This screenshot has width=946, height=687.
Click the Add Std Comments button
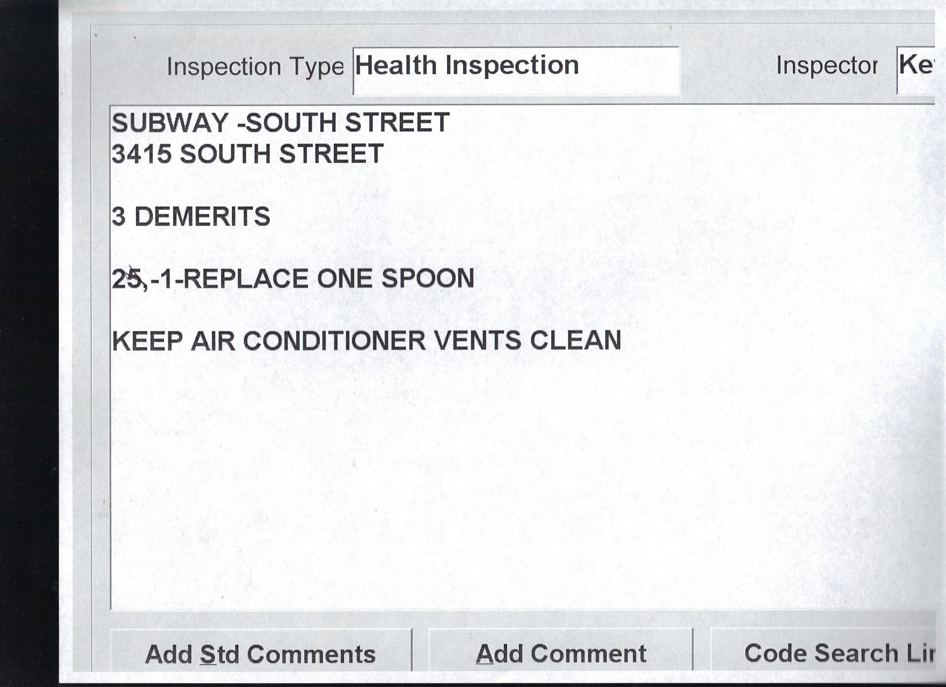(261, 654)
